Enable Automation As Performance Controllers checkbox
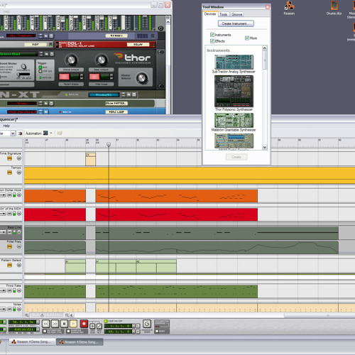The image size is (355, 355). [x=45, y=331]
